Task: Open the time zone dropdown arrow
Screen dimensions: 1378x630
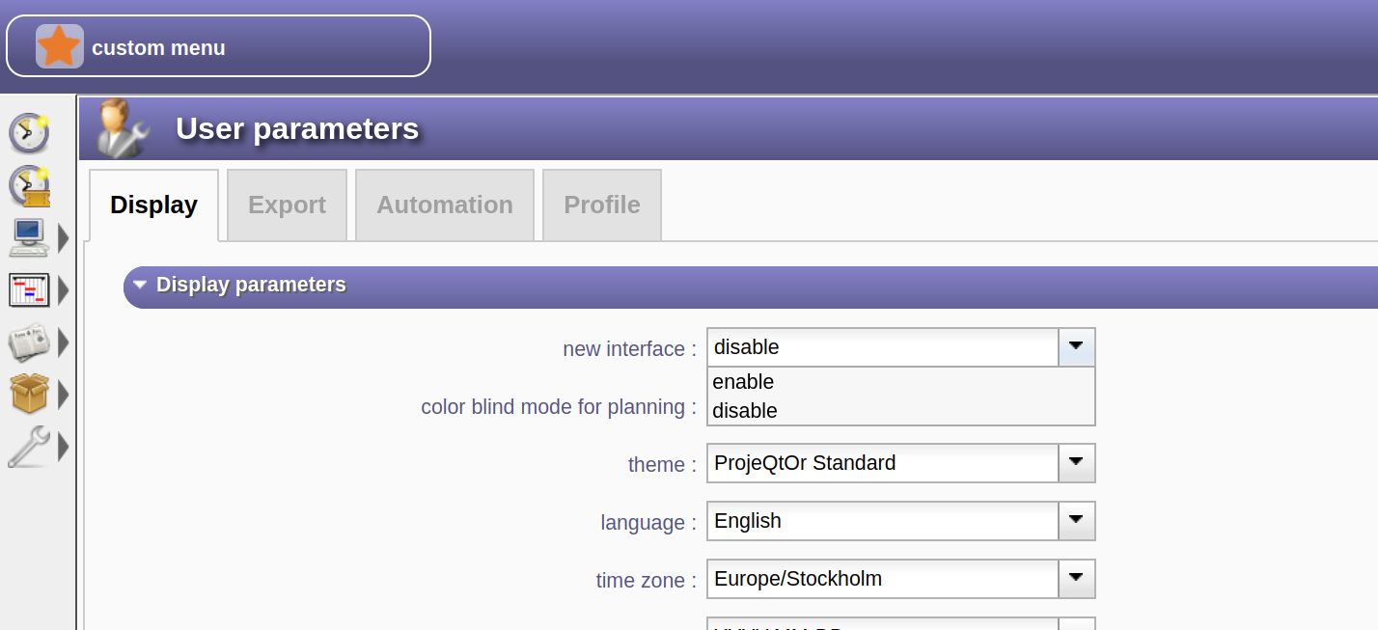Action: (x=1076, y=579)
